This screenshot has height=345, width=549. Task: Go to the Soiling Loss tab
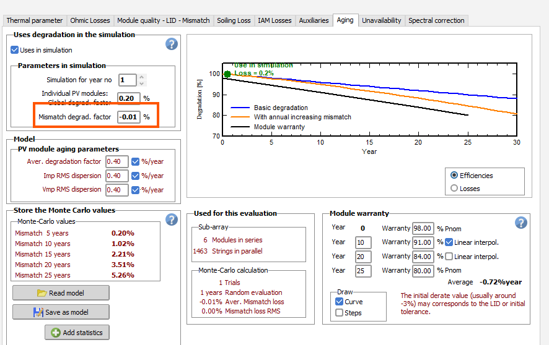pyautogui.click(x=234, y=20)
